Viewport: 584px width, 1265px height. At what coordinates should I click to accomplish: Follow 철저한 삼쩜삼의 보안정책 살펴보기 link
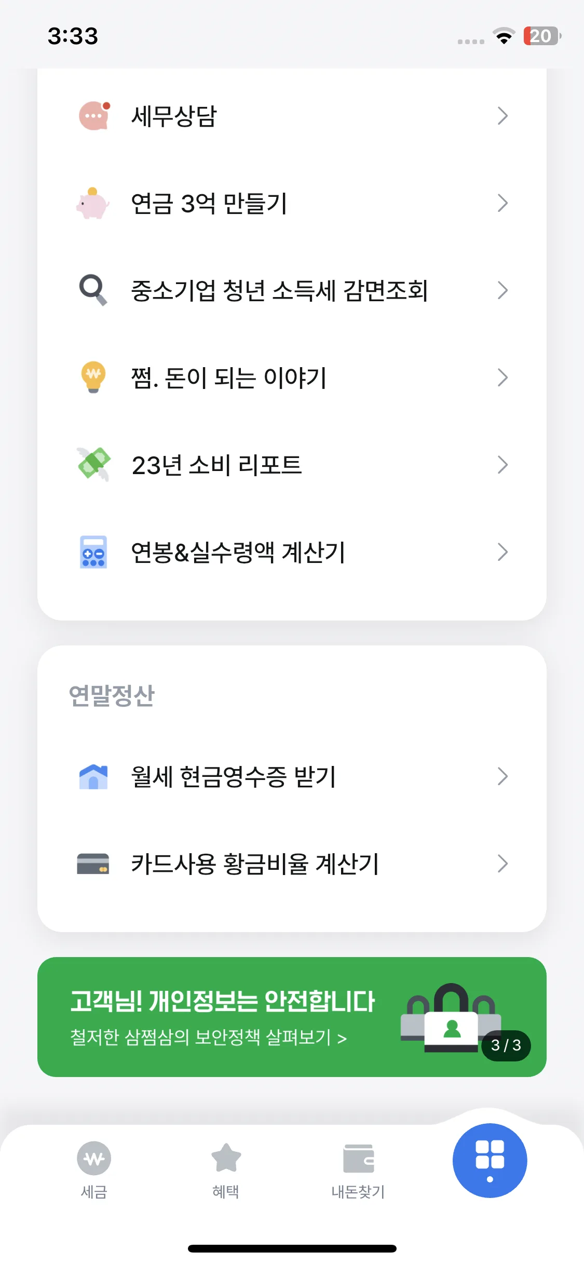coord(208,1037)
